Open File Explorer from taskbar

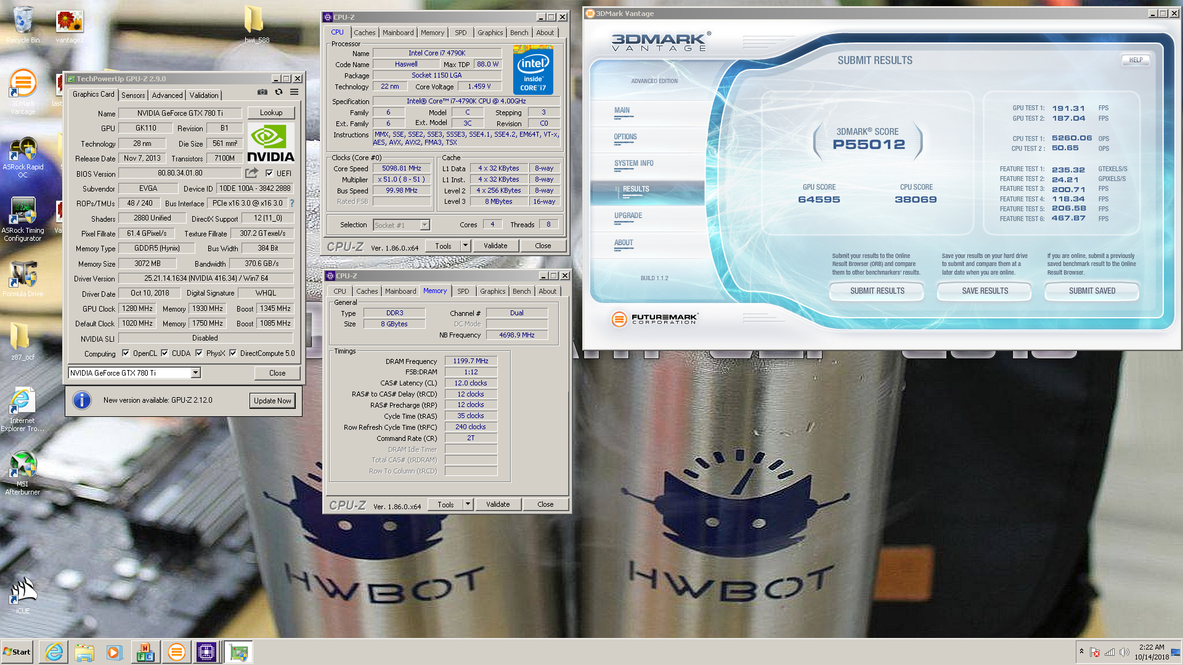84,652
